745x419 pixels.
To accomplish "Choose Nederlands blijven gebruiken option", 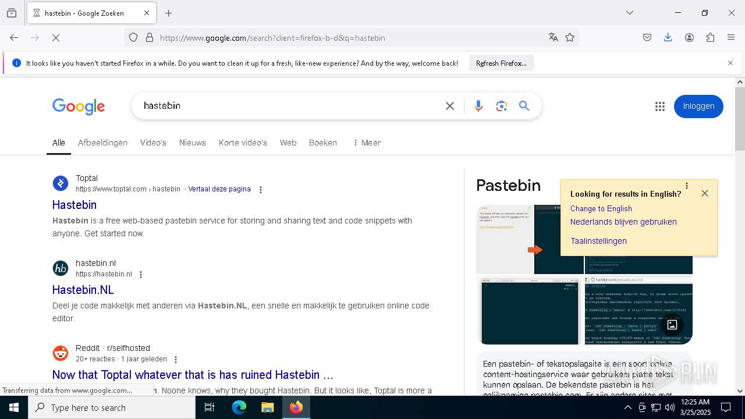I will click(x=623, y=222).
